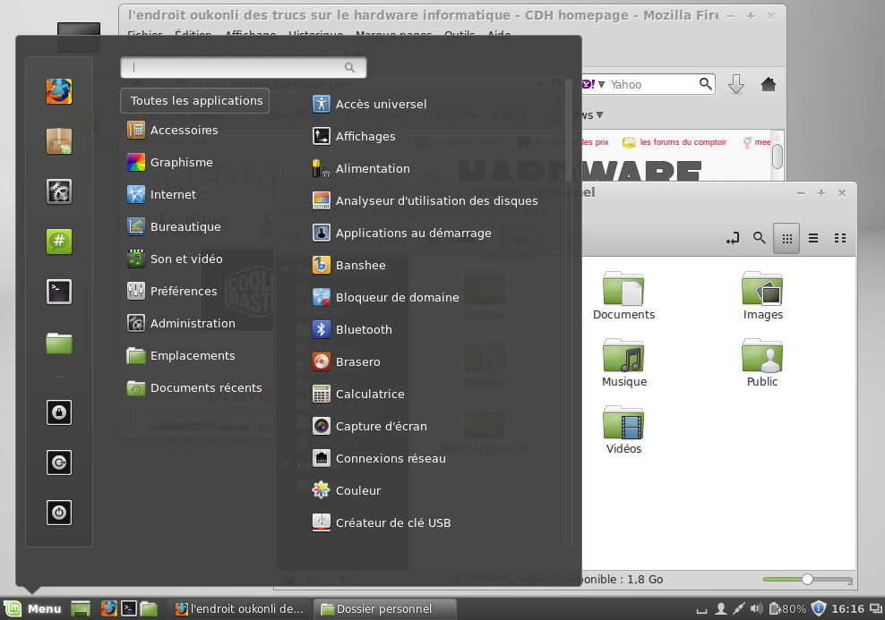
Task: Switch the file manager to compact view
Action: (840, 238)
